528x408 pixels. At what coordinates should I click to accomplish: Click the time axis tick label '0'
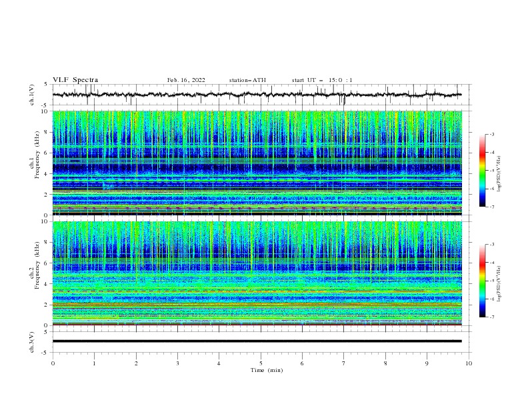[x=53, y=363]
